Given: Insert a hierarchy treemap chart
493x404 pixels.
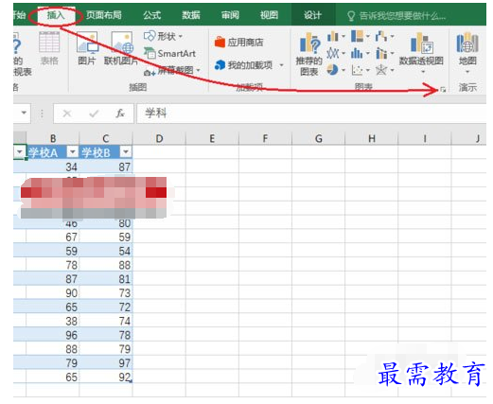Looking at the screenshot, I should pyautogui.click(x=361, y=37).
